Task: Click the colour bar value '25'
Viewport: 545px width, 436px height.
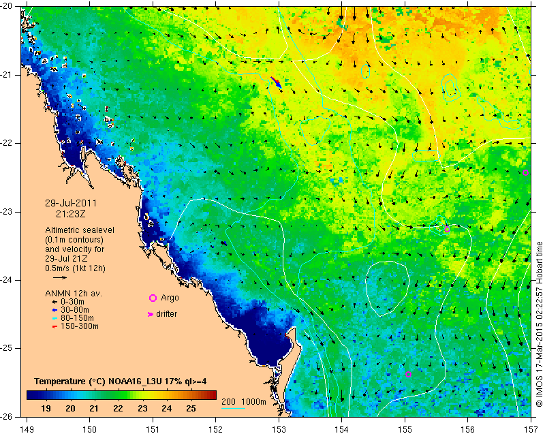Action: [191, 409]
